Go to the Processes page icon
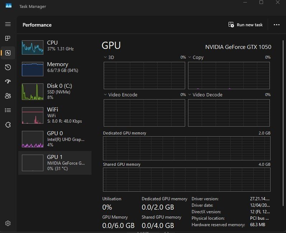The width and height of the screenshot is (286, 233). (8, 38)
